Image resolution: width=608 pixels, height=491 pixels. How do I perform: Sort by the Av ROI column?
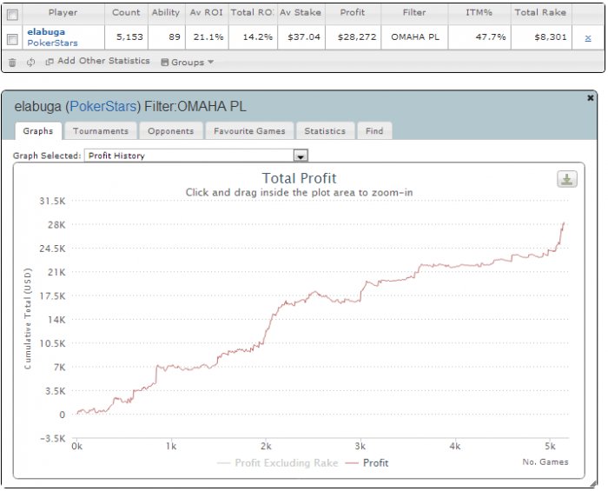tap(207, 12)
